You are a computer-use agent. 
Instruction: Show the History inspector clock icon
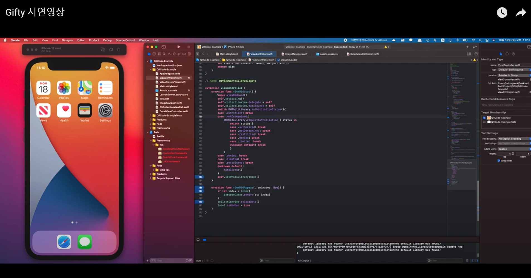[x=507, y=54]
